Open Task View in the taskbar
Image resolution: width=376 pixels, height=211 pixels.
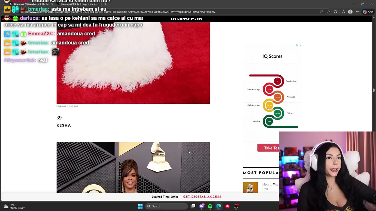pyautogui.click(x=193, y=206)
